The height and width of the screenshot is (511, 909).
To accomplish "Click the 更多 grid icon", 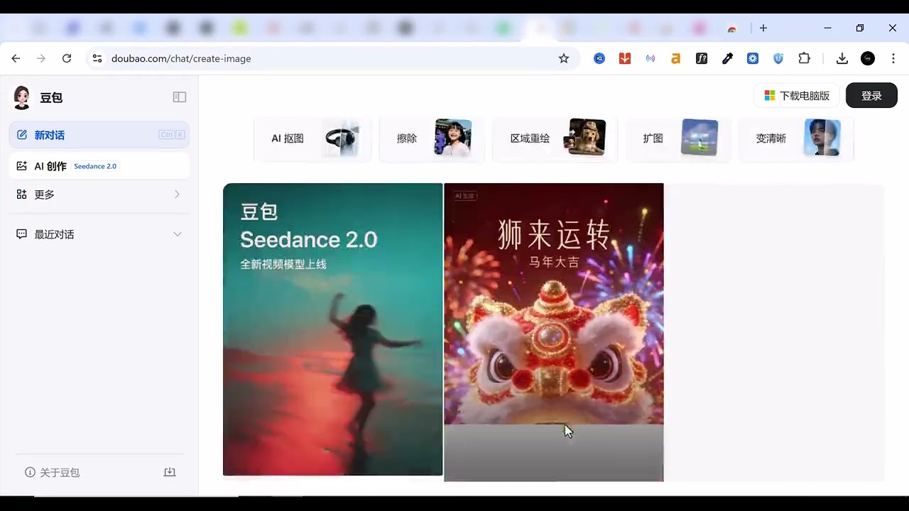I will click(22, 194).
